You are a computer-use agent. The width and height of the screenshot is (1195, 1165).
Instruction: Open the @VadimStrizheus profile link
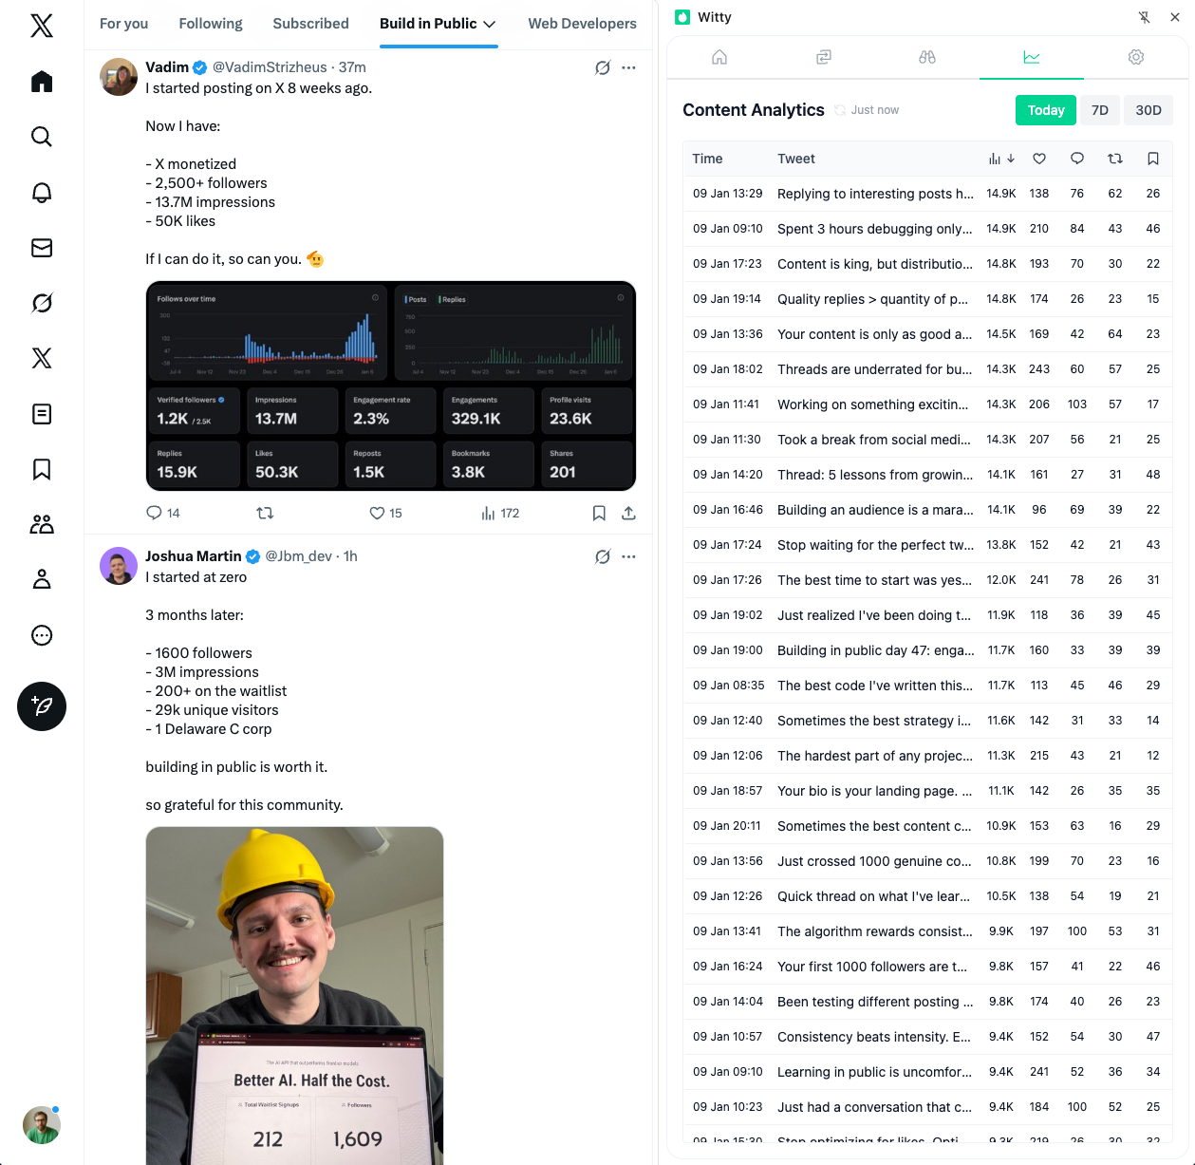(270, 67)
